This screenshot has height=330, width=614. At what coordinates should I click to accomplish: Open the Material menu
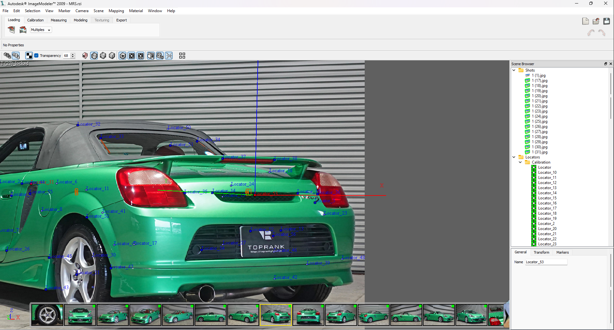136,11
